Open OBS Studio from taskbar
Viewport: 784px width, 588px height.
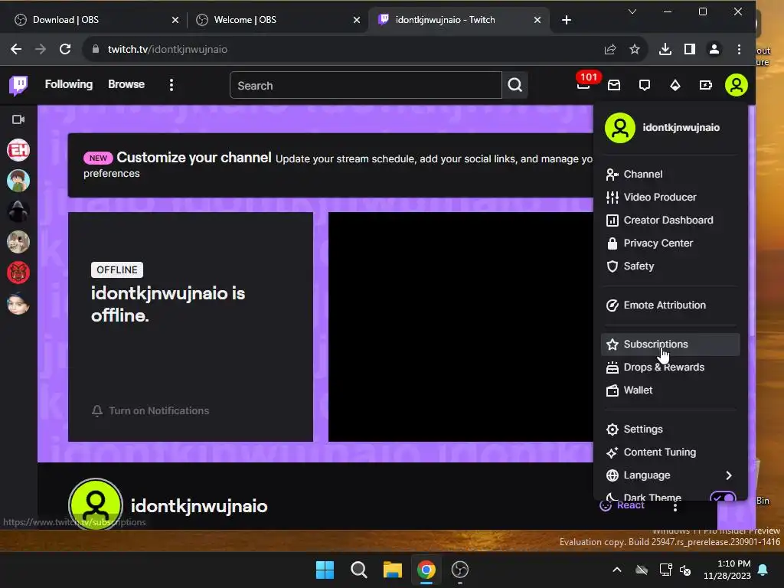tap(460, 570)
